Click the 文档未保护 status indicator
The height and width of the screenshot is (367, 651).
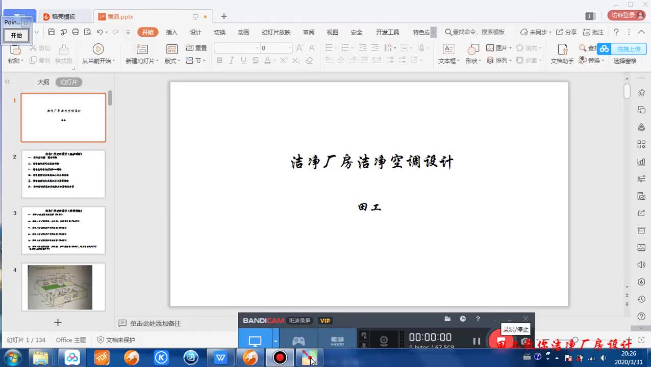pos(116,340)
